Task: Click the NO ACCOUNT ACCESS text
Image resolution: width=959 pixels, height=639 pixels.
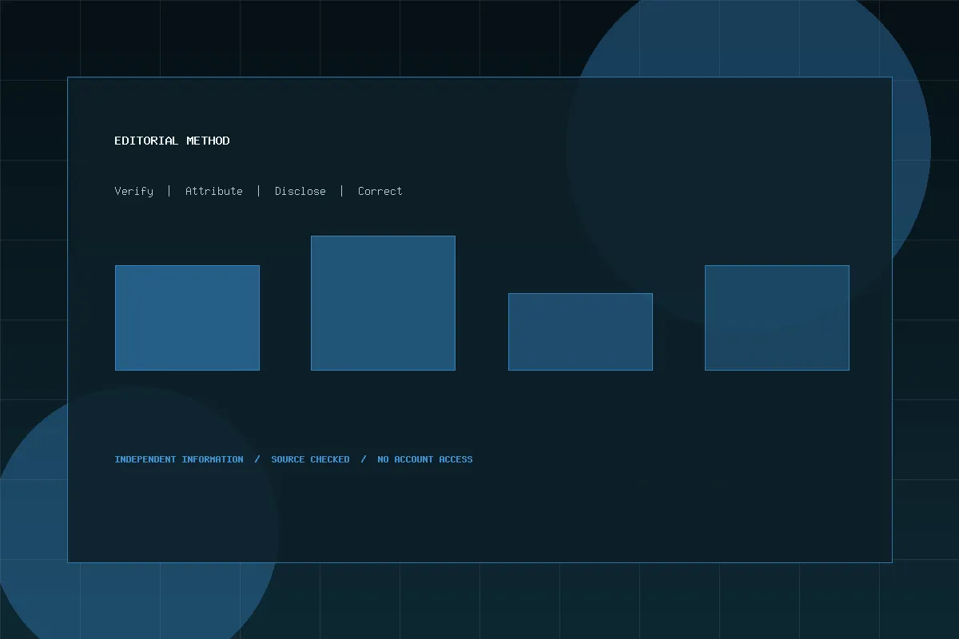Action: [425, 459]
